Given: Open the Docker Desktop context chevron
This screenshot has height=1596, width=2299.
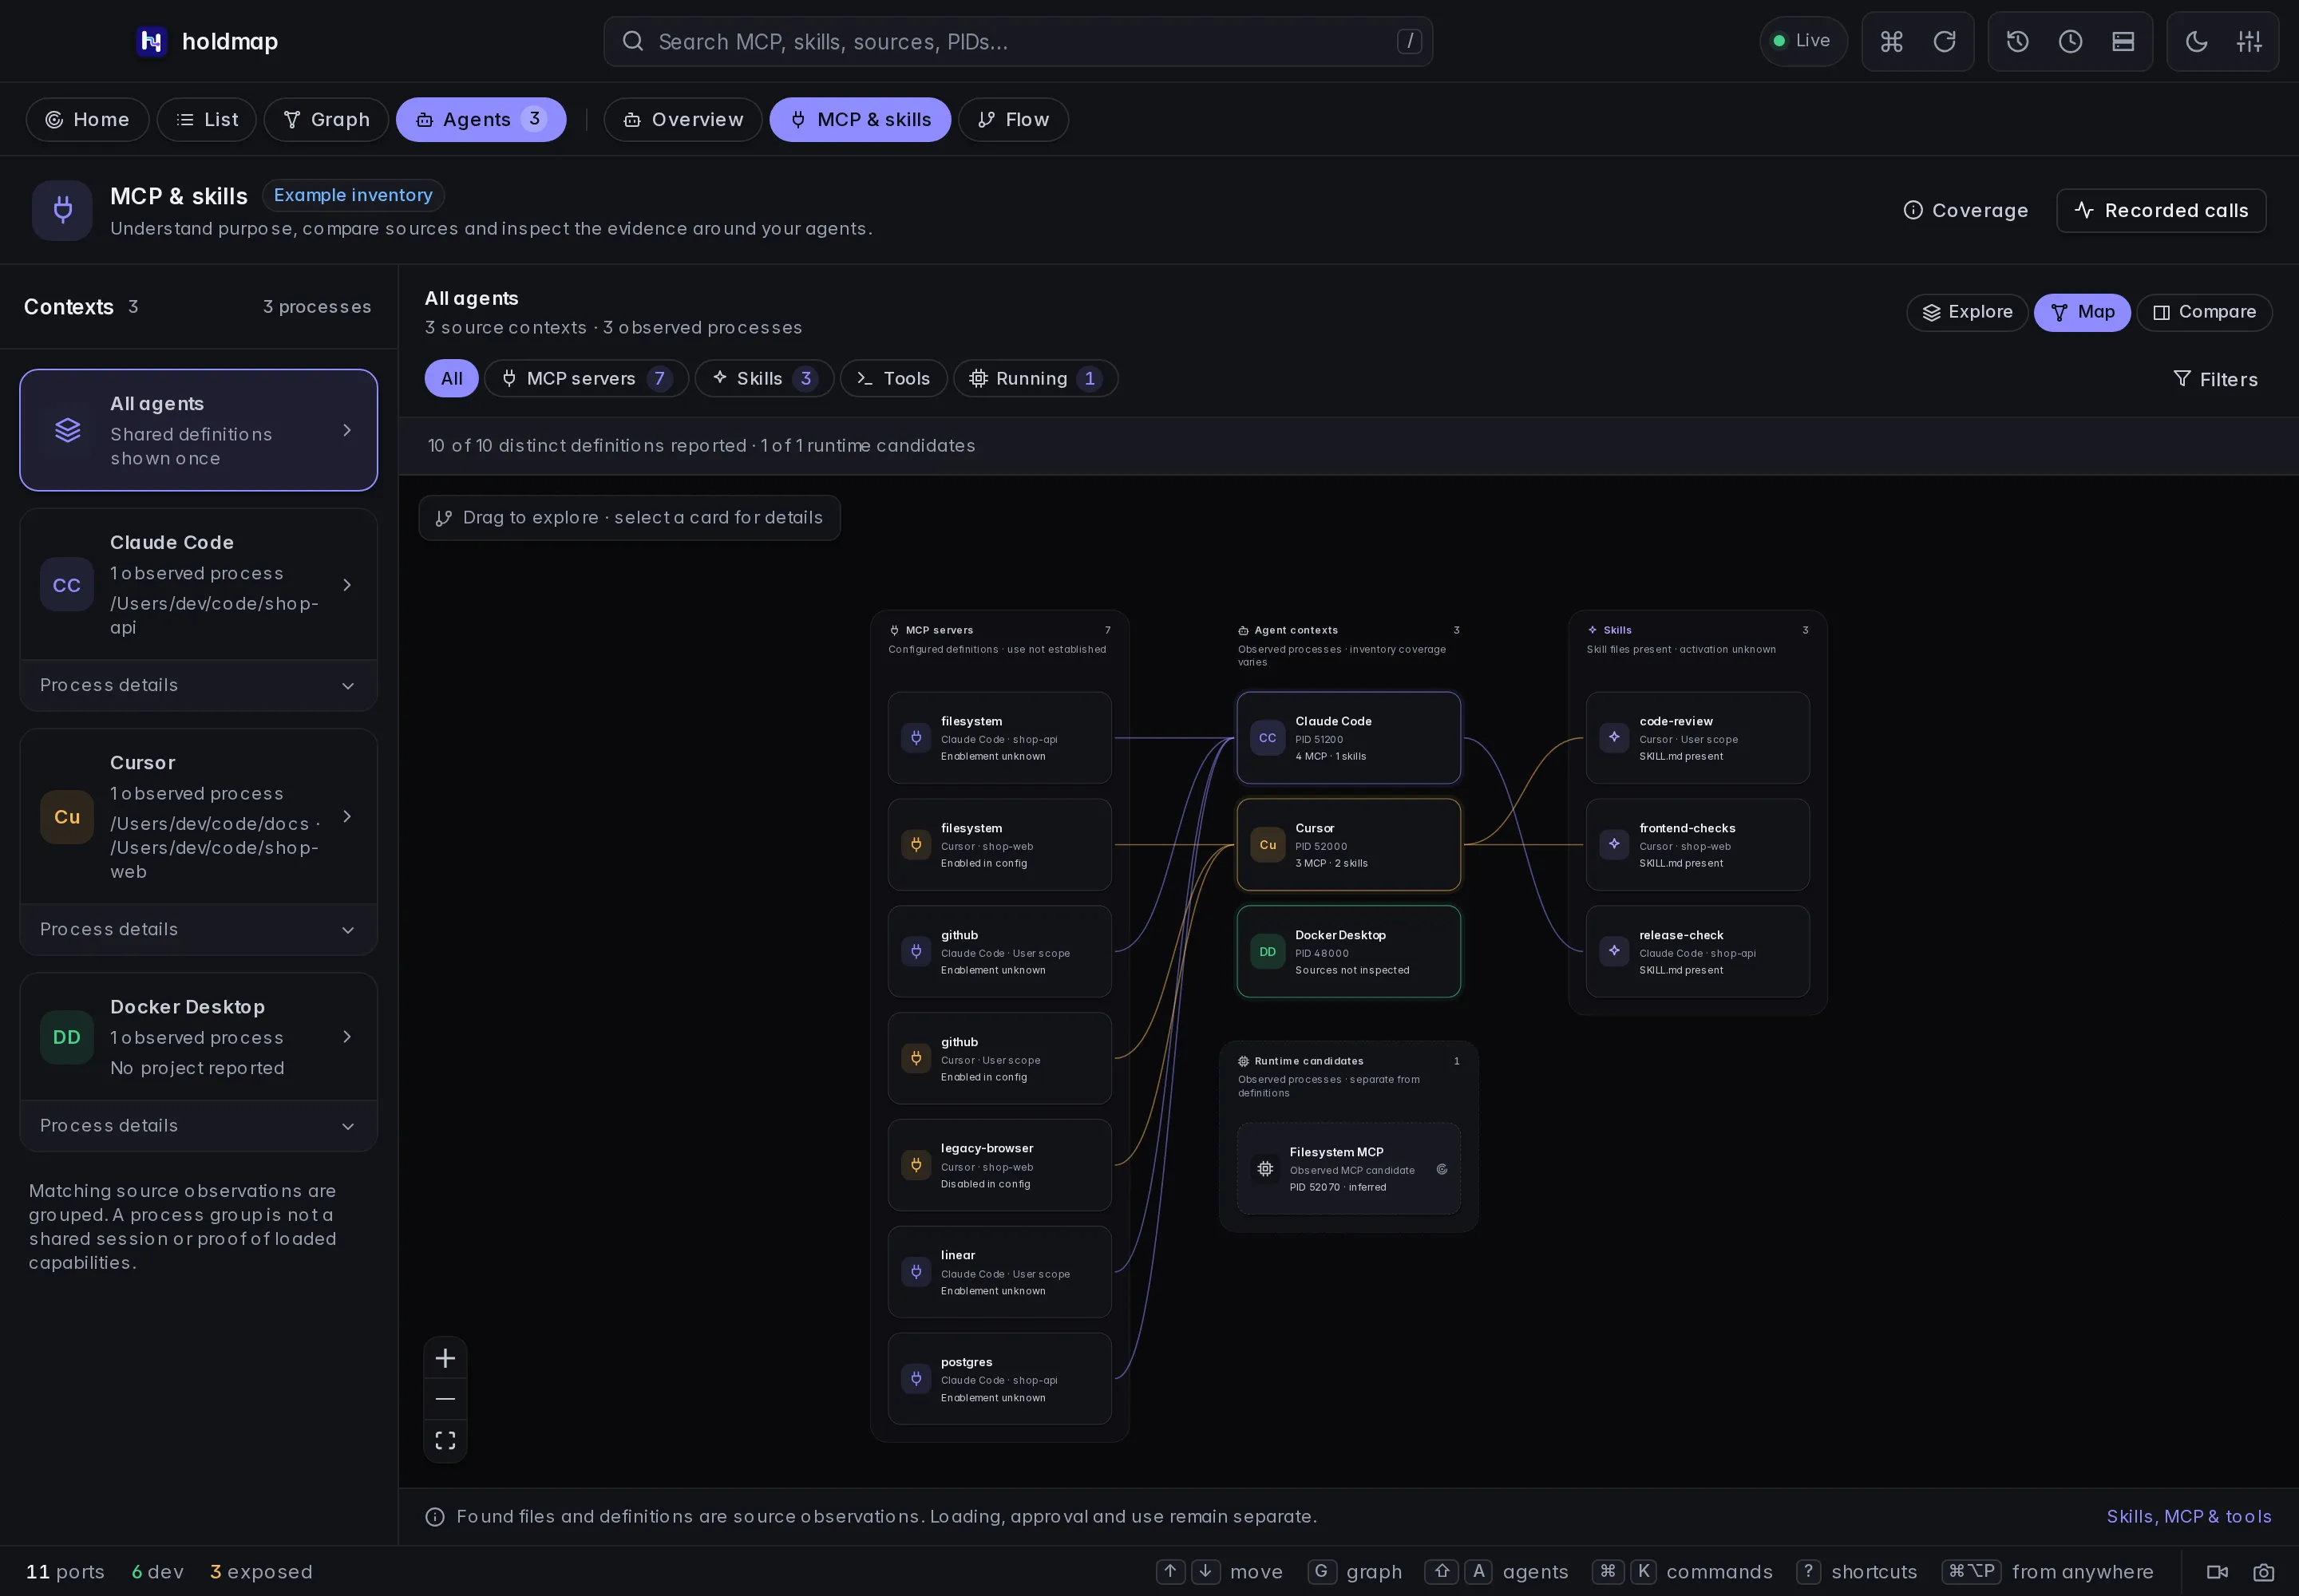Looking at the screenshot, I should pos(347,1037).
